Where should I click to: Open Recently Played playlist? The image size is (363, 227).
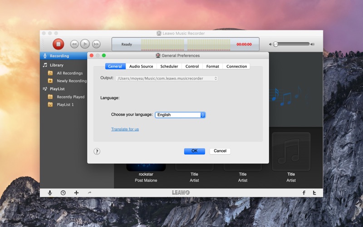(71, 97)
